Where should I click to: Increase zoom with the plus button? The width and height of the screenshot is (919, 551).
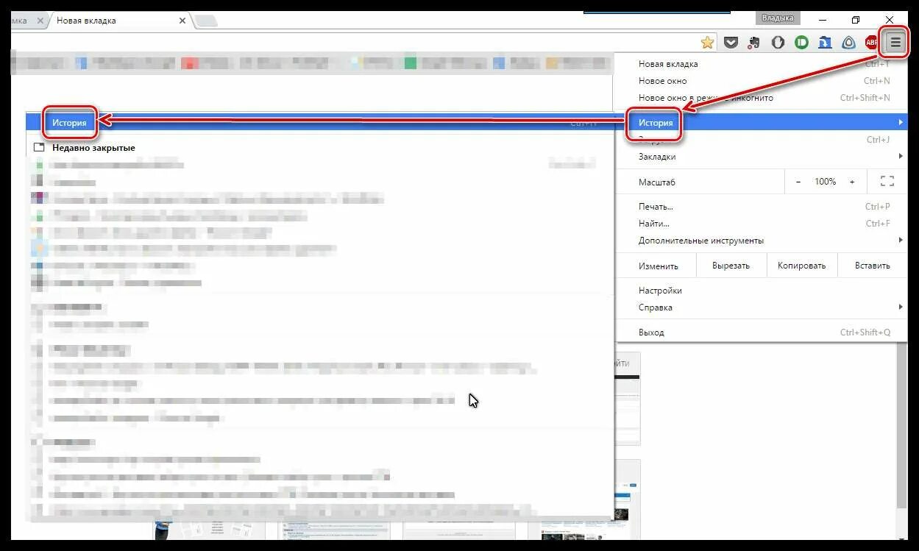click(x=852, y=182)
